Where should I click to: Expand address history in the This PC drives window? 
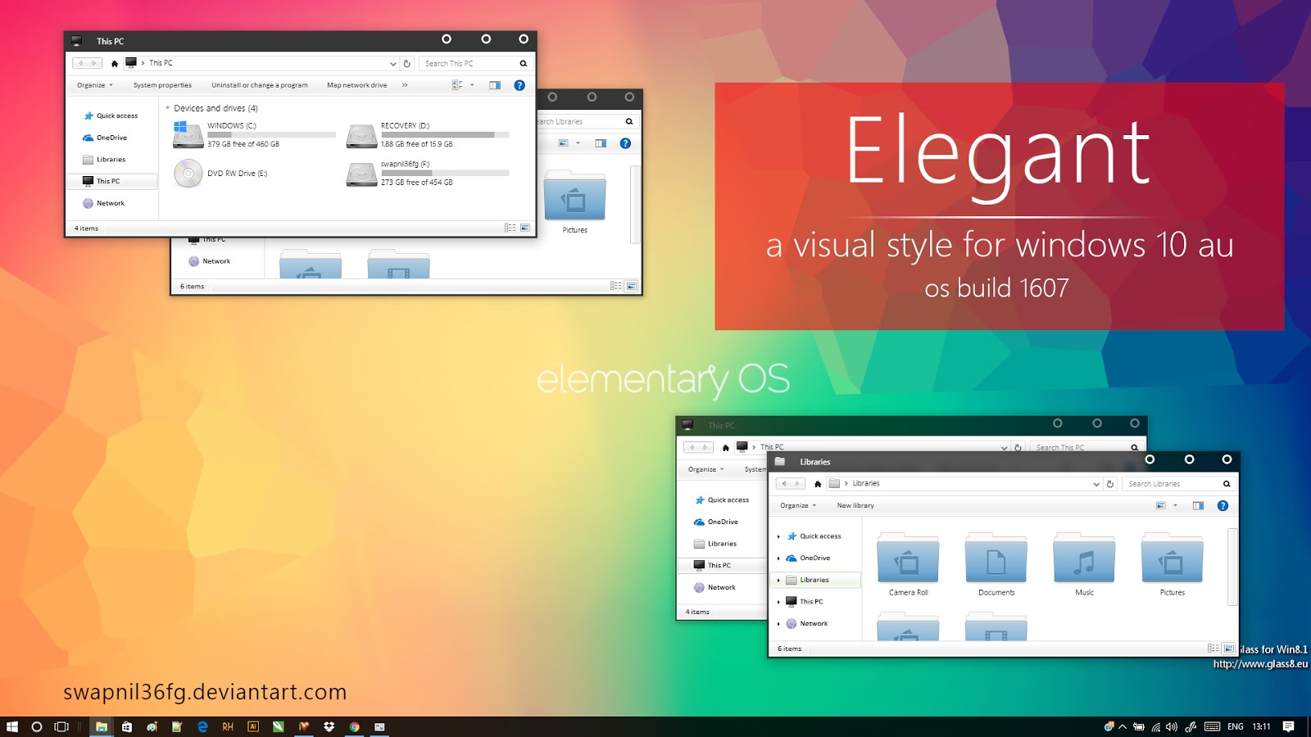coord(393,63)
